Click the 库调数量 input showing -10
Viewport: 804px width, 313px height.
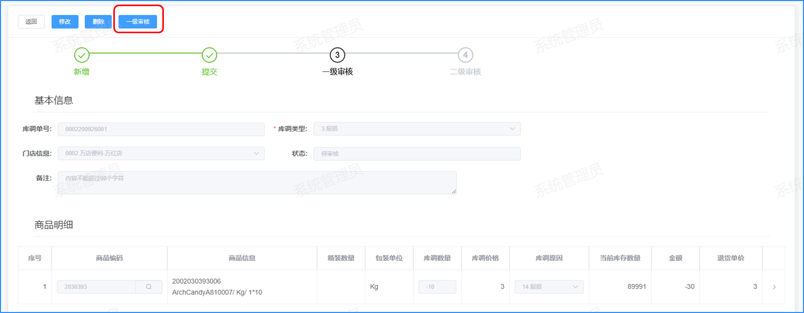(x=437, y=287)
